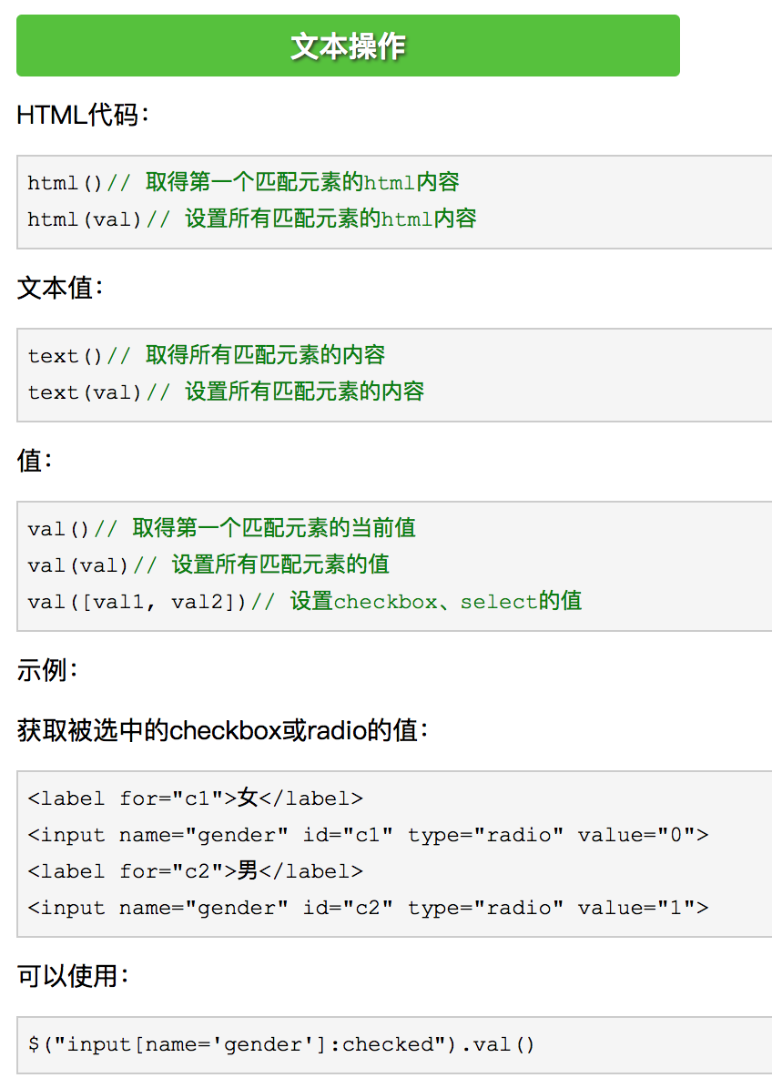The image size is (772, 1078).
Task: Select the 'HTML代码:' heading text
Action: [83, 115]
